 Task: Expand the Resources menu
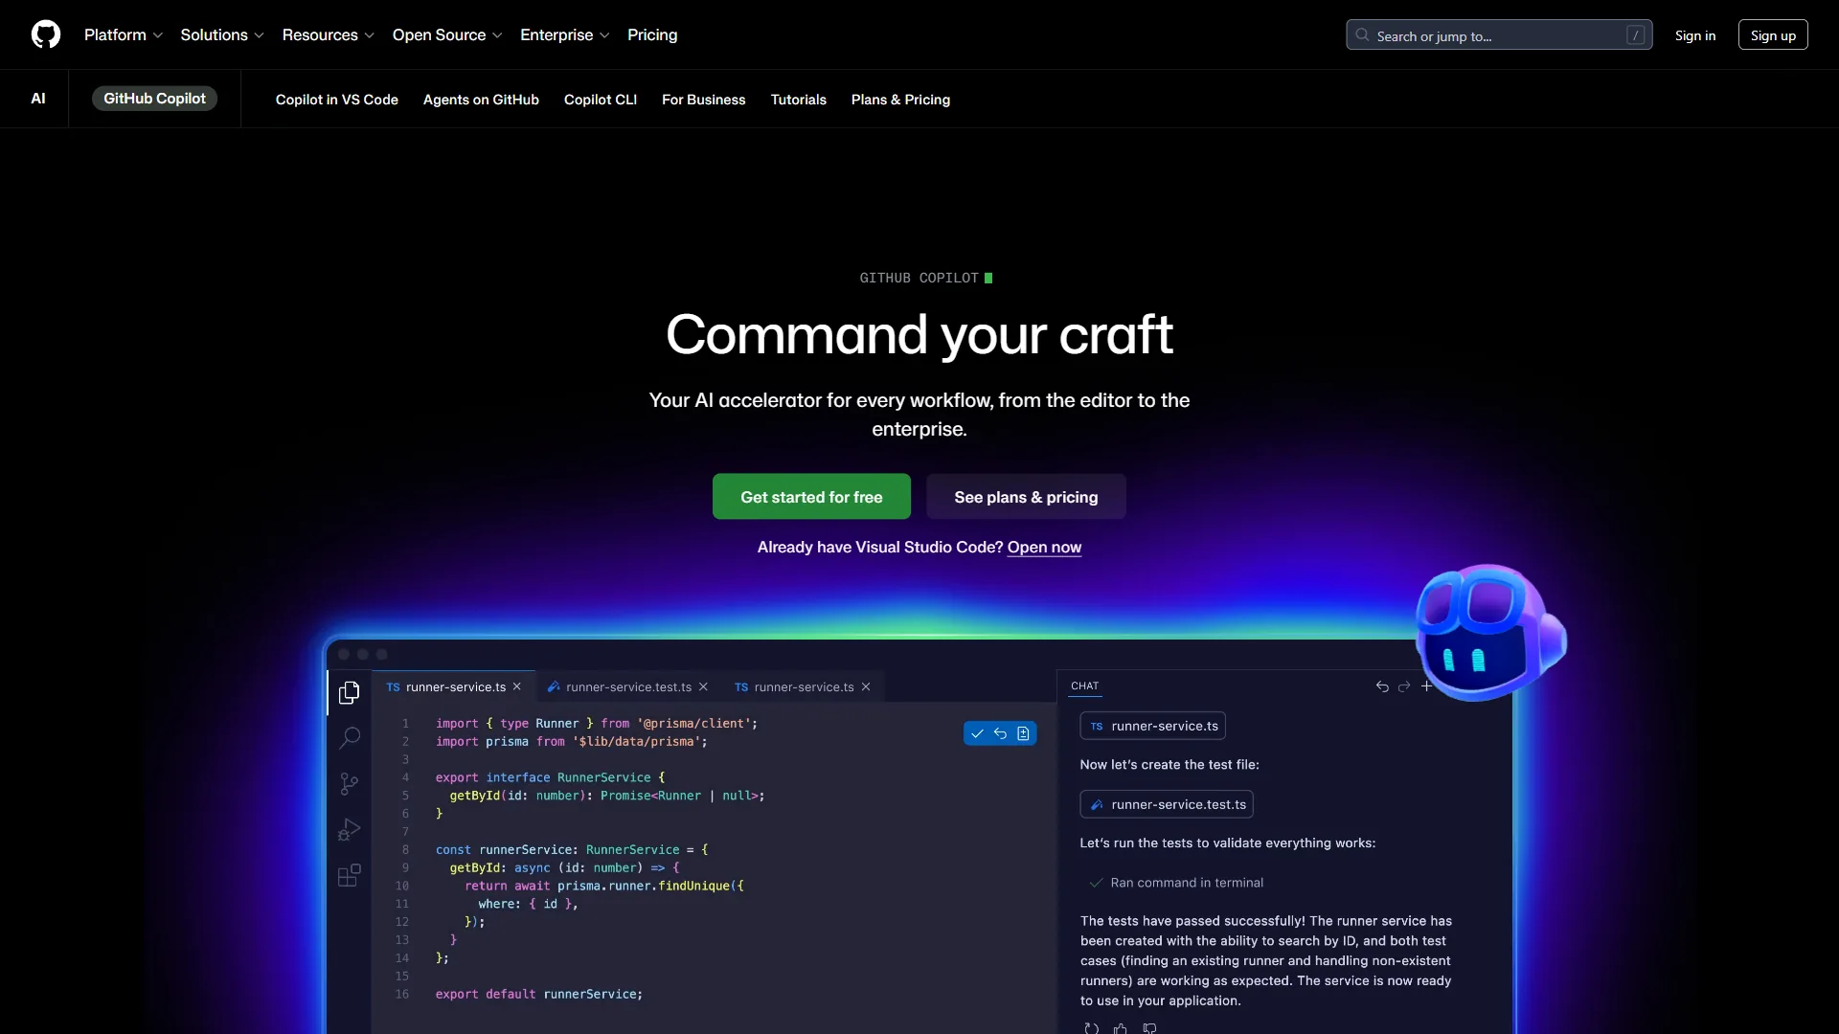tap(329, 35)
